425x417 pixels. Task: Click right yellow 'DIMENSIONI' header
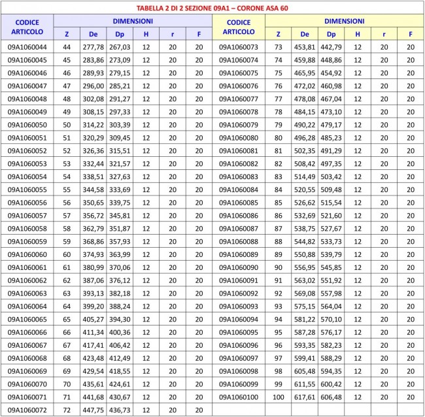[x=344, y=21]
